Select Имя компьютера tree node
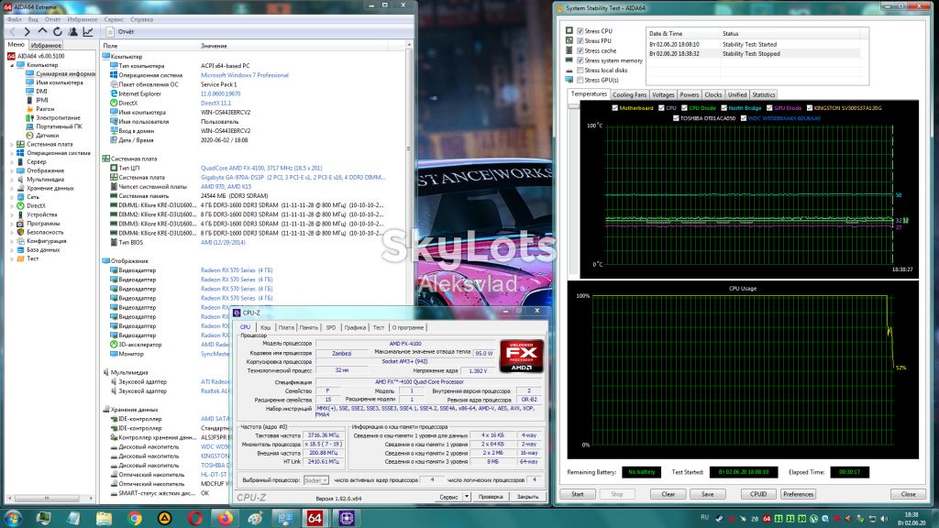Image resolution: width=939 pixels, height=528 pixels. click(x=60, y=82)
